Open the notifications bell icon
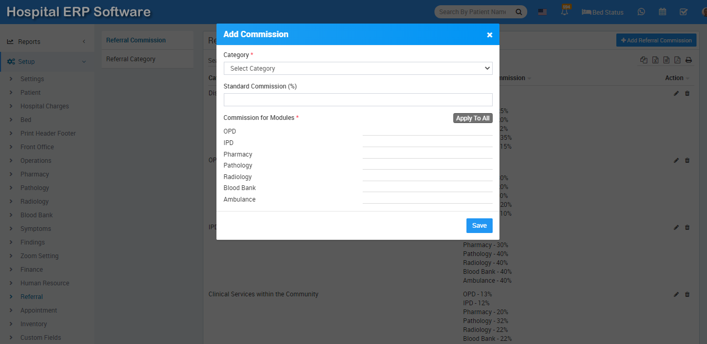This screenshot has width=707, height=344. pos(565,12)
